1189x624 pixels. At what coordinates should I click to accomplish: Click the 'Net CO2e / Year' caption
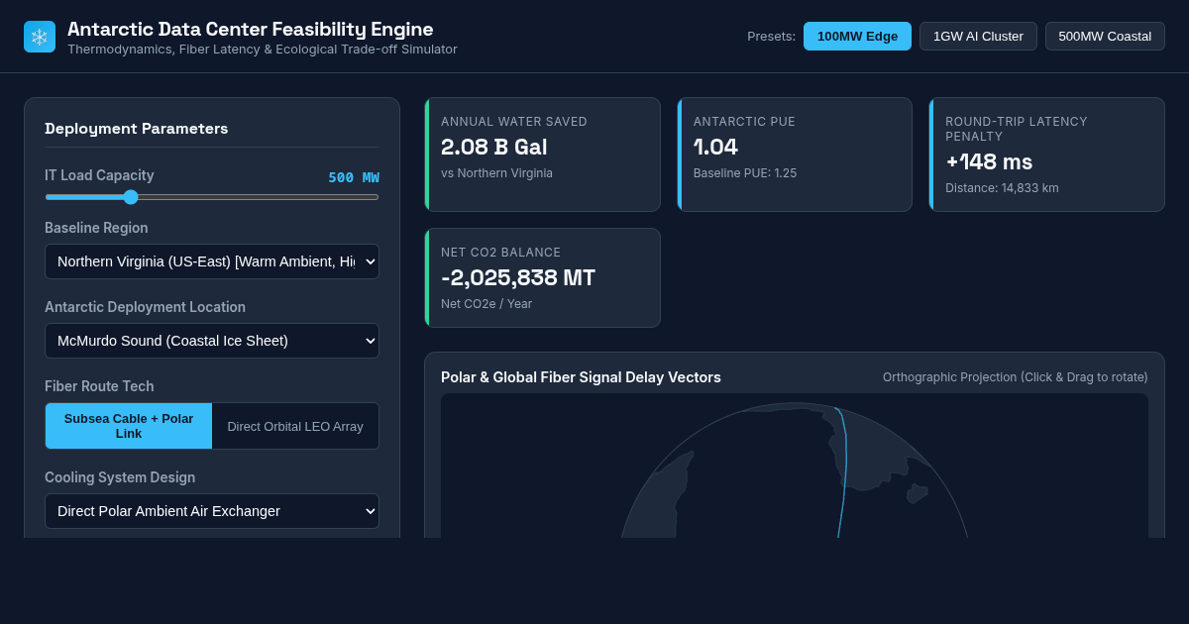[486, 304]
